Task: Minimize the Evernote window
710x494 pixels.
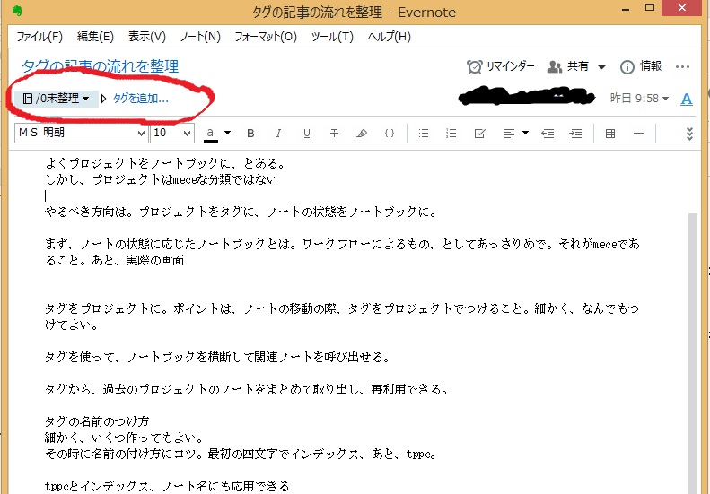Action: click(626, 9)
